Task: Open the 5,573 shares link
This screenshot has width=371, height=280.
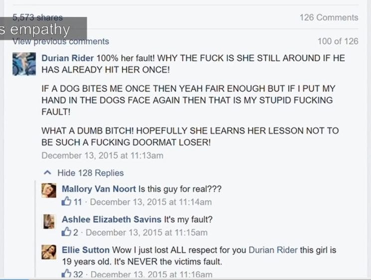Action: (x=37, y=17)
